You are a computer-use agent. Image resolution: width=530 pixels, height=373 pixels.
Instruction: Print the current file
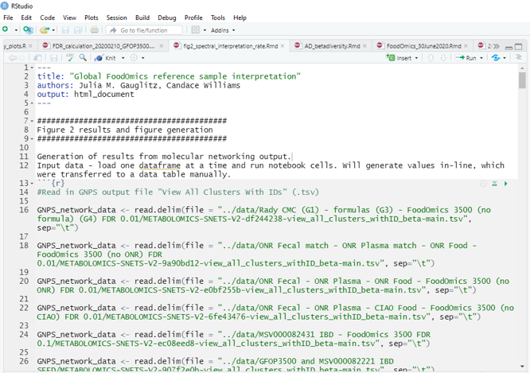coord(95,30)
